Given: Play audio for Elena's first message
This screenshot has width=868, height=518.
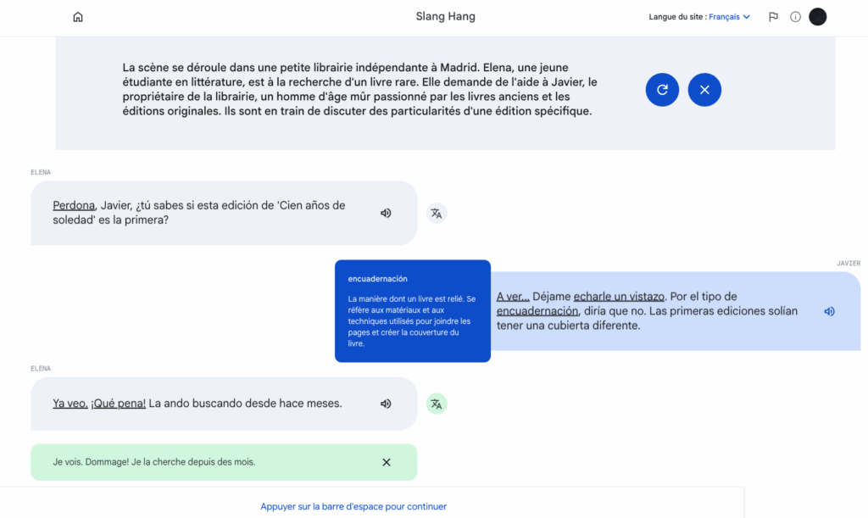Looking at the screenshot, I should (386, 213).
